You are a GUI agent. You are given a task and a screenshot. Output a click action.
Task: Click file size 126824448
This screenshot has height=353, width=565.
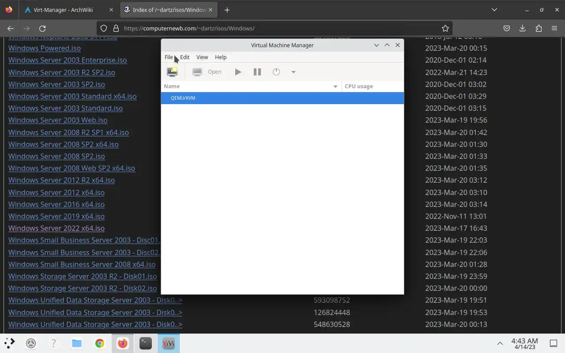click(x=332, y=312)
